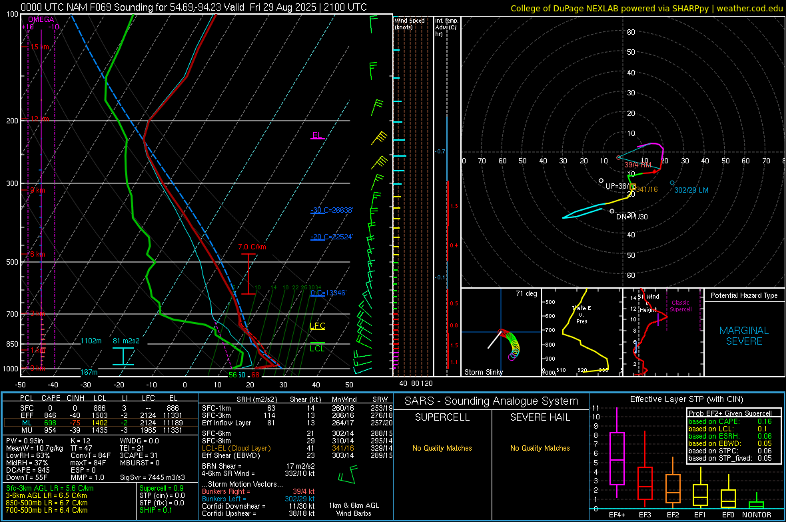Click the weather.cod.edu NEXLAB credit text
The image size is (786, 522).
pyautogui.click(x=647, y=8)
